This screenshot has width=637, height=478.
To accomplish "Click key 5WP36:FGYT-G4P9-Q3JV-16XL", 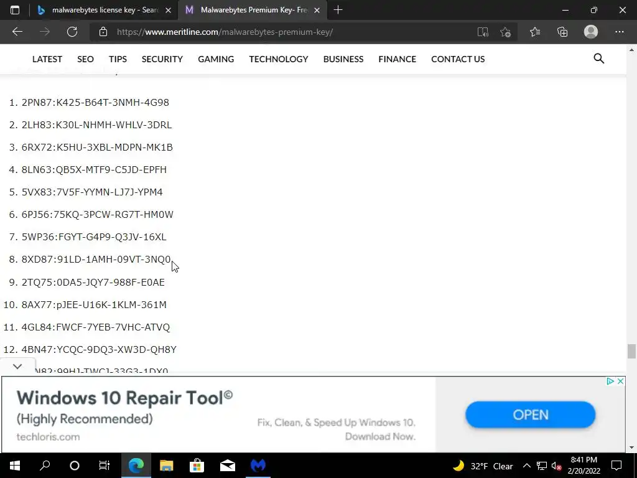I will point(94,237).
